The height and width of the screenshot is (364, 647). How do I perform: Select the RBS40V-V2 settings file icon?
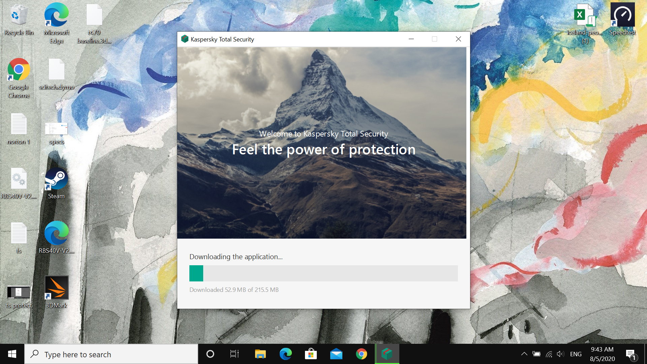19,183
